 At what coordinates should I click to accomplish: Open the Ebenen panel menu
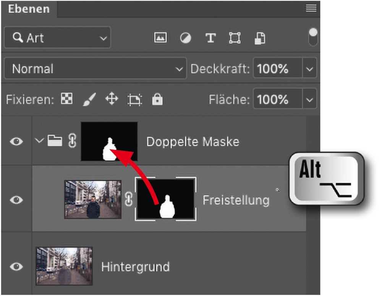[311, 8]
